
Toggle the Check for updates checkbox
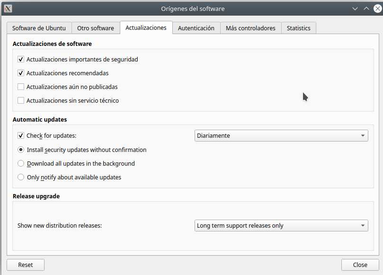(x=21, y=136)
